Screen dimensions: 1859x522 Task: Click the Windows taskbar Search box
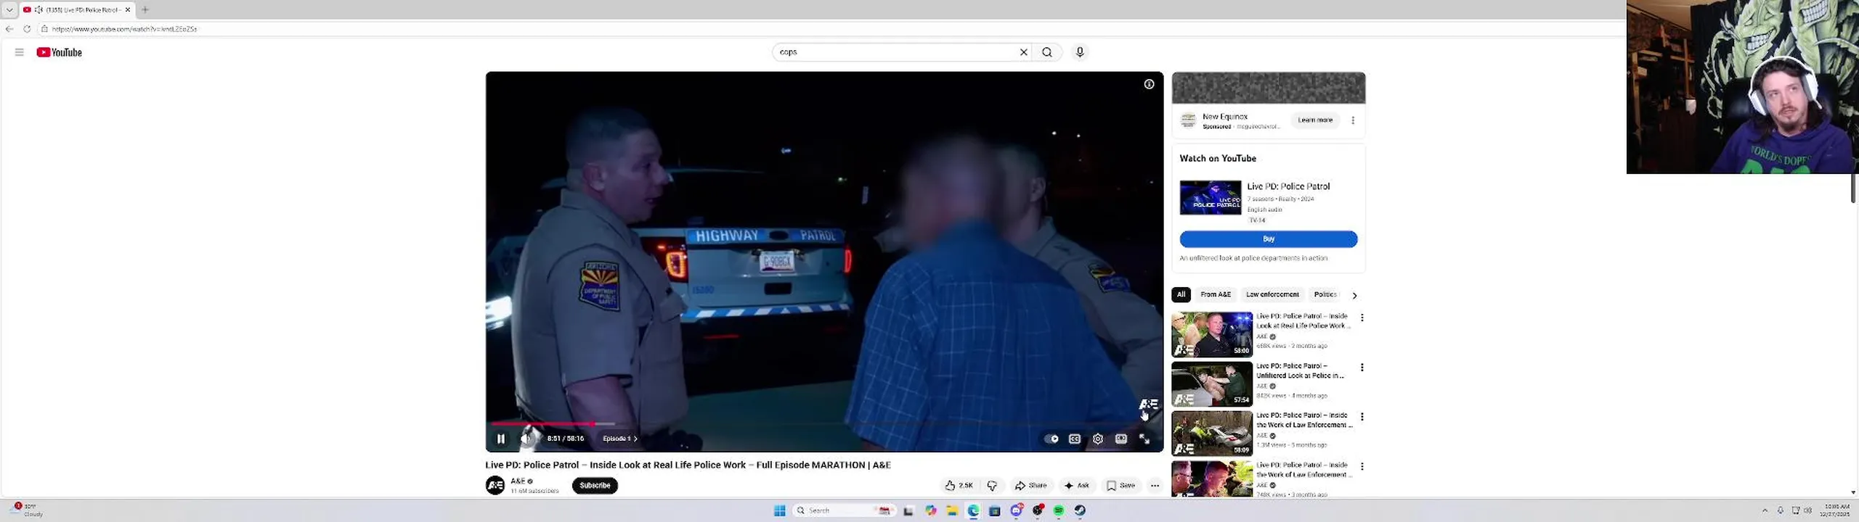tap(844, 510)
